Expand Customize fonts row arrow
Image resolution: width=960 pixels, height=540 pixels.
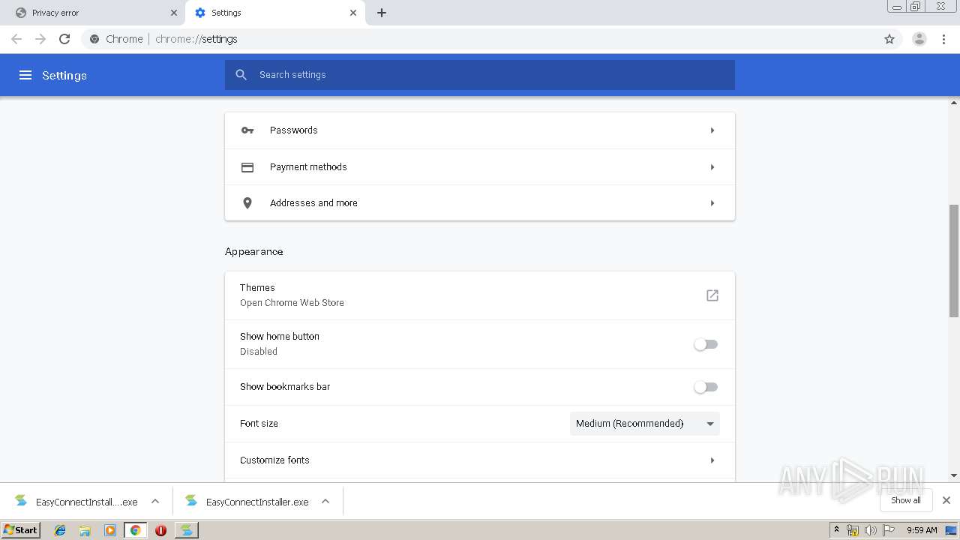coord(712,460)
